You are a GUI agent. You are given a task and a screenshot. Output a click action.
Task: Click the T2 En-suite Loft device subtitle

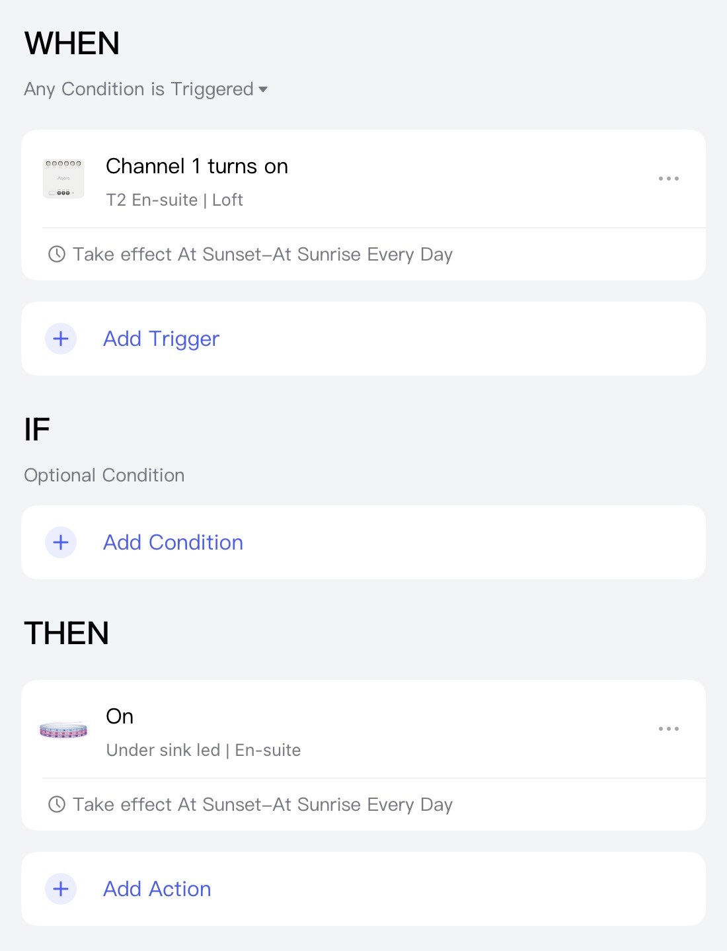click(174, 200)
